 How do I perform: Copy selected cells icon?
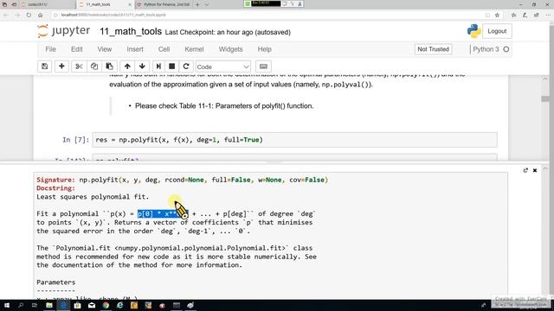(x=94, y=67)
